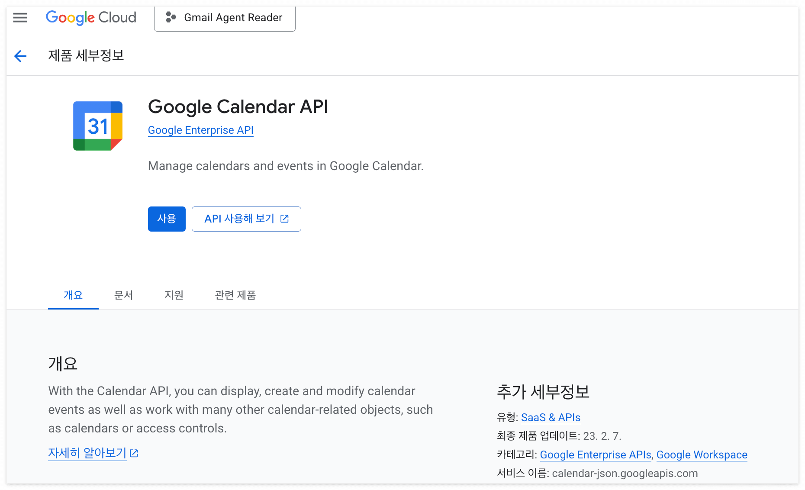
Task: Open the Google Enterprise API link
Action: tap(201, 130)
